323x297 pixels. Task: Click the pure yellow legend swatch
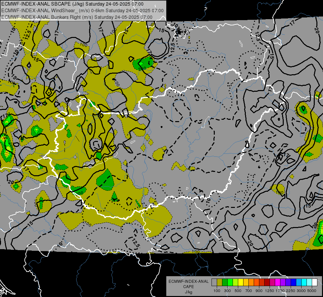[x=241, y=282]
